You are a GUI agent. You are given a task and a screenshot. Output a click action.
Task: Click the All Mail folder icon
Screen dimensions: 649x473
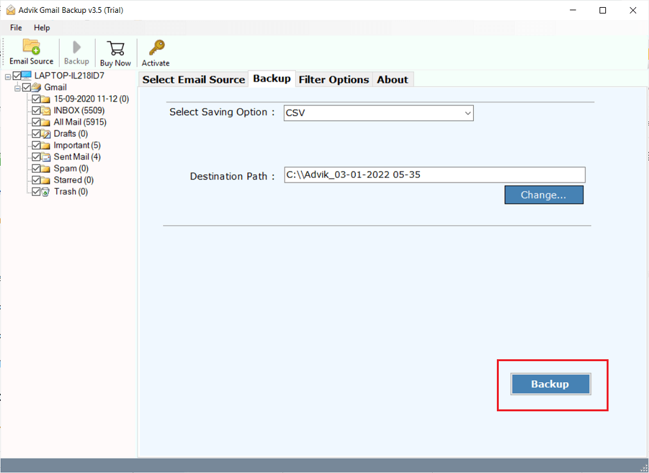46,122
